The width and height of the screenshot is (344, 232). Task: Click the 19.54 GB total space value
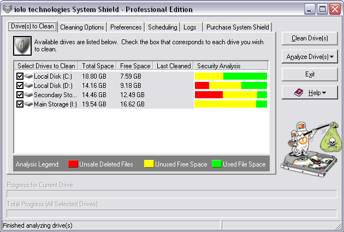(x=94, y=104)
